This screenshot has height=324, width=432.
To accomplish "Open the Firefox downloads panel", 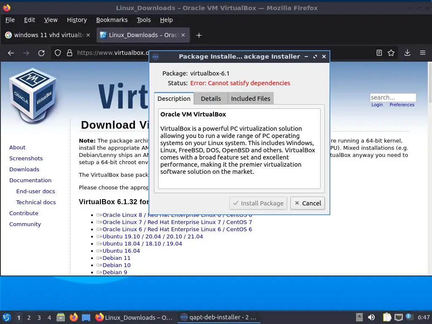I will 407,53.
